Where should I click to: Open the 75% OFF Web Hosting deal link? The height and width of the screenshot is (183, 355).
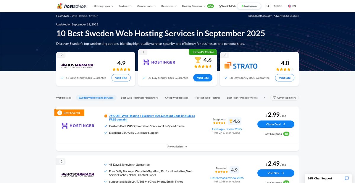152,118
